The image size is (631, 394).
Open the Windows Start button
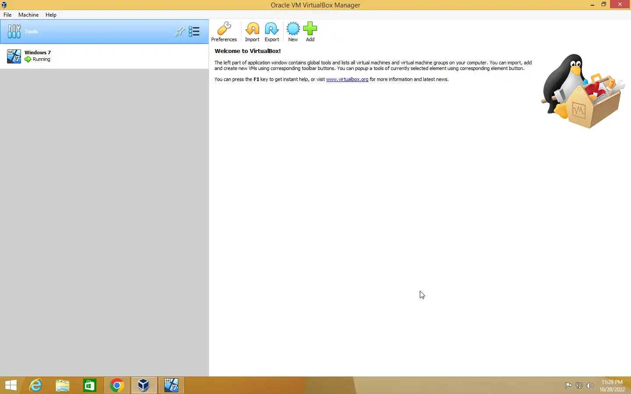[11, 385]
